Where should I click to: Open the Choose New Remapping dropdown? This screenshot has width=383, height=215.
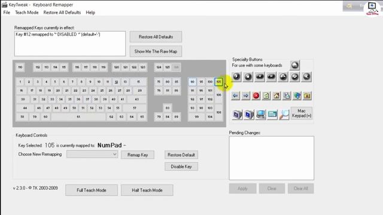coord(92,154)
